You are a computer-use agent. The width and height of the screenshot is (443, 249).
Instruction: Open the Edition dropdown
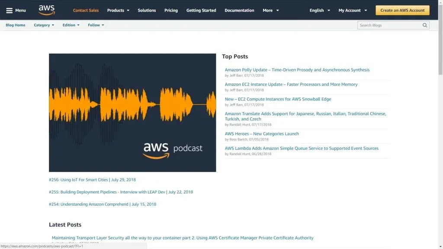pos(71,25)
